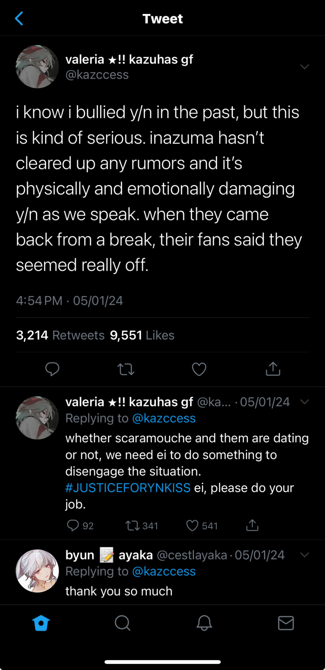Reply to the main tweet

(52, 369)
